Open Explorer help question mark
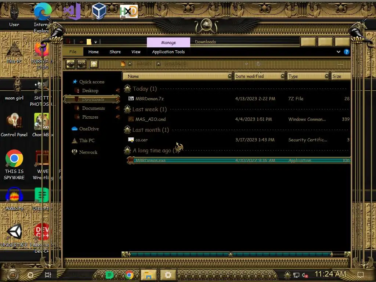Image resolution: width=376 pixels, height=282 pixels. [x=346, y=52]
